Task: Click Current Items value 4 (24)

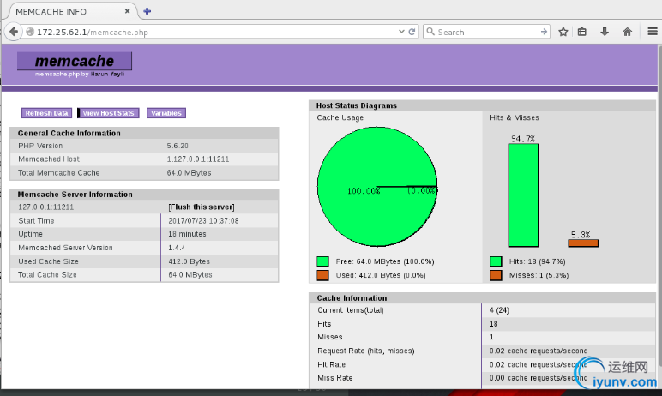Action: (499, 310)
